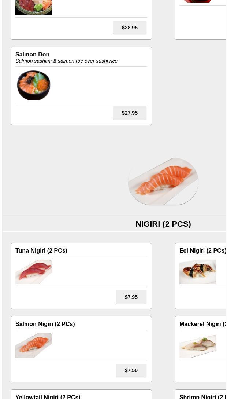Click the $28.95 price button
The height and width of the screenshot is (399, 238).
[130, 28]
